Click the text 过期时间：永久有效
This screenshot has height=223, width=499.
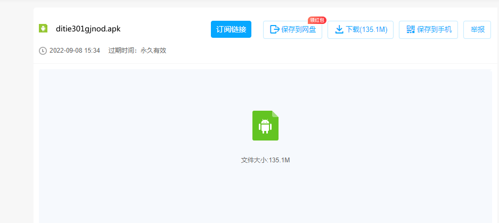(x=137, y=51)
